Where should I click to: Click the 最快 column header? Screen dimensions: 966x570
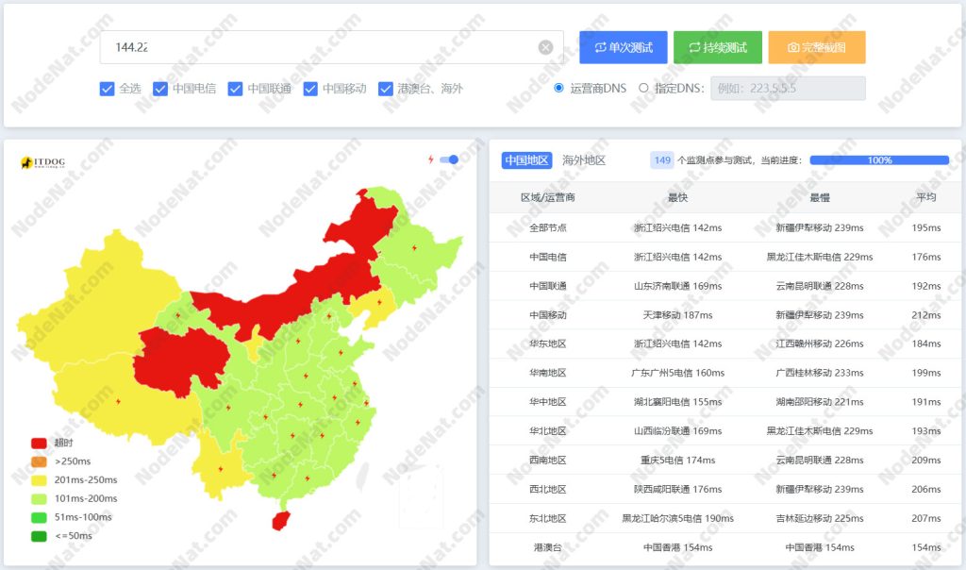tap(677, 197)
